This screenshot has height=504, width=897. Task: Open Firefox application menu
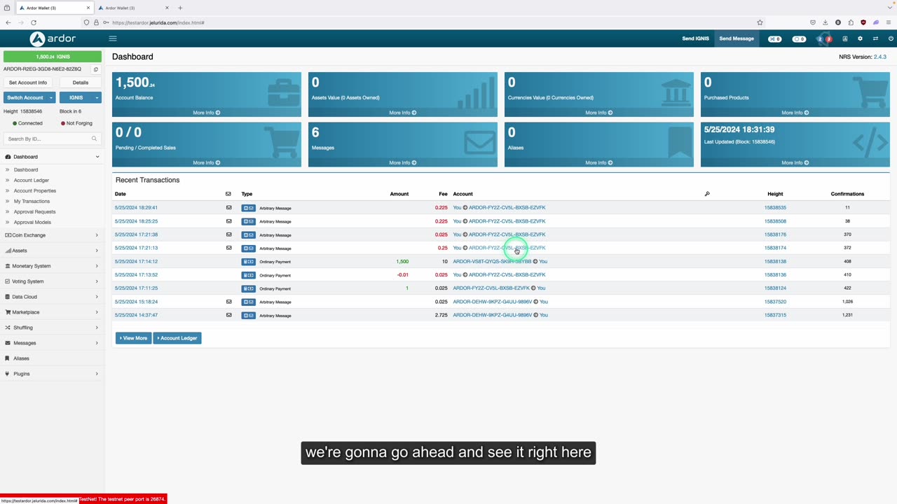click(889, 22)
